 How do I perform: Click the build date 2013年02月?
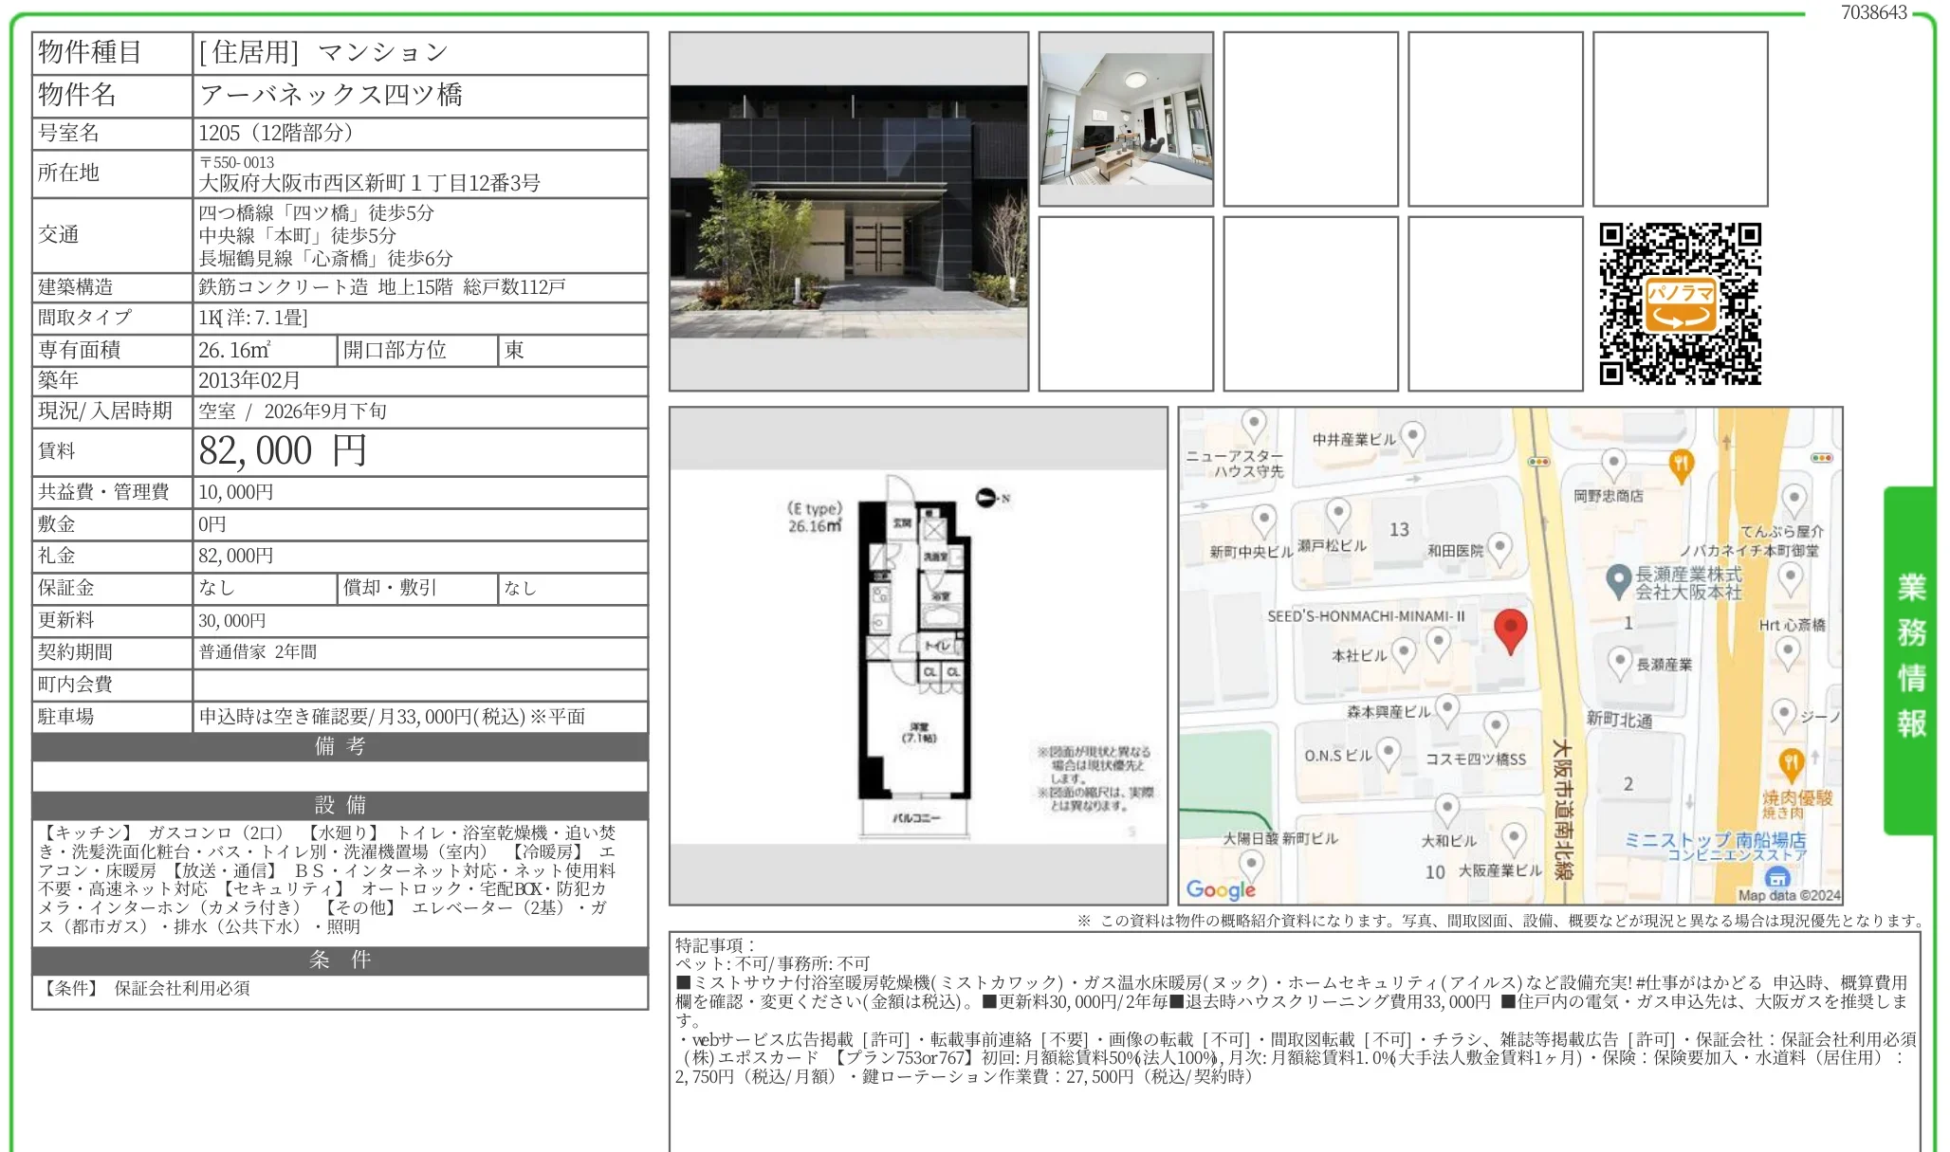[x=249, y=380]
